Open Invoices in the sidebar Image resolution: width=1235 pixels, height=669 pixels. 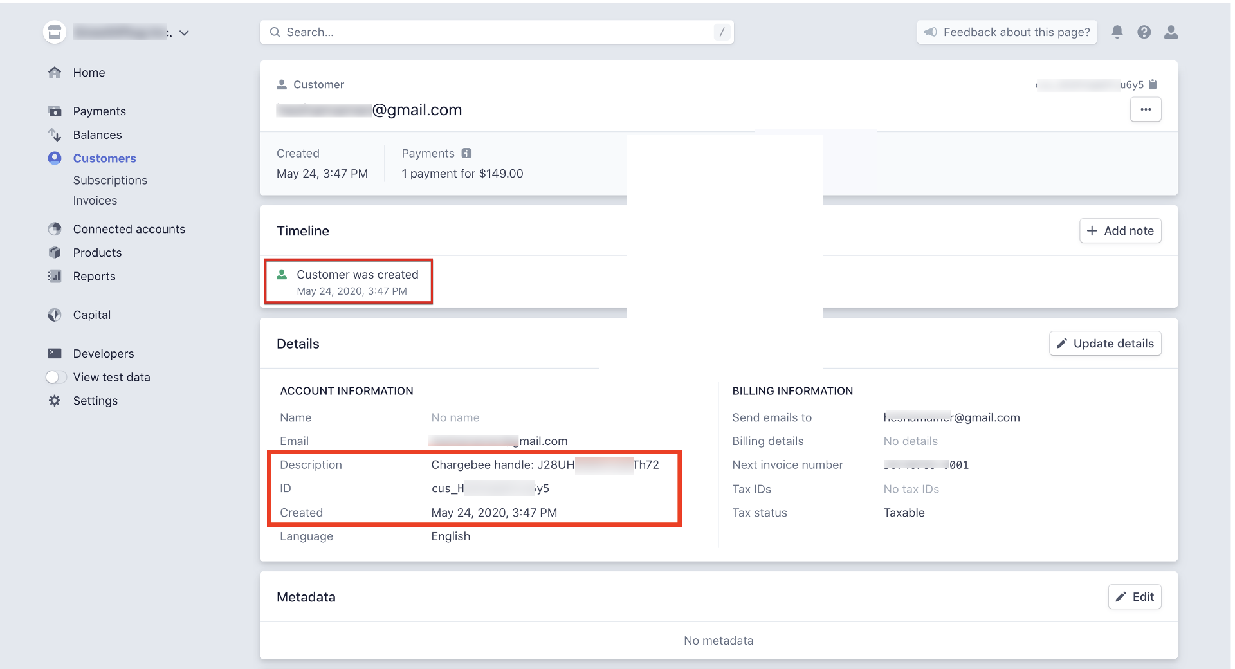click(95, 201)
